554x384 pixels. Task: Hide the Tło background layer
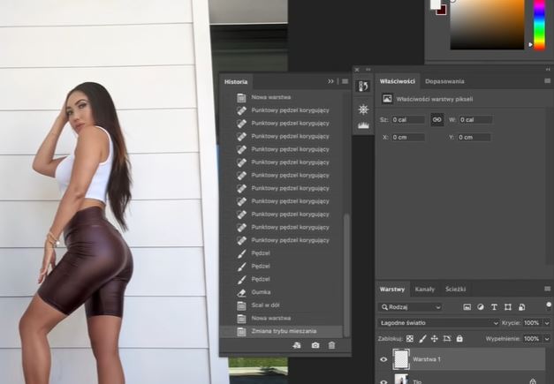tap(383, 381)
